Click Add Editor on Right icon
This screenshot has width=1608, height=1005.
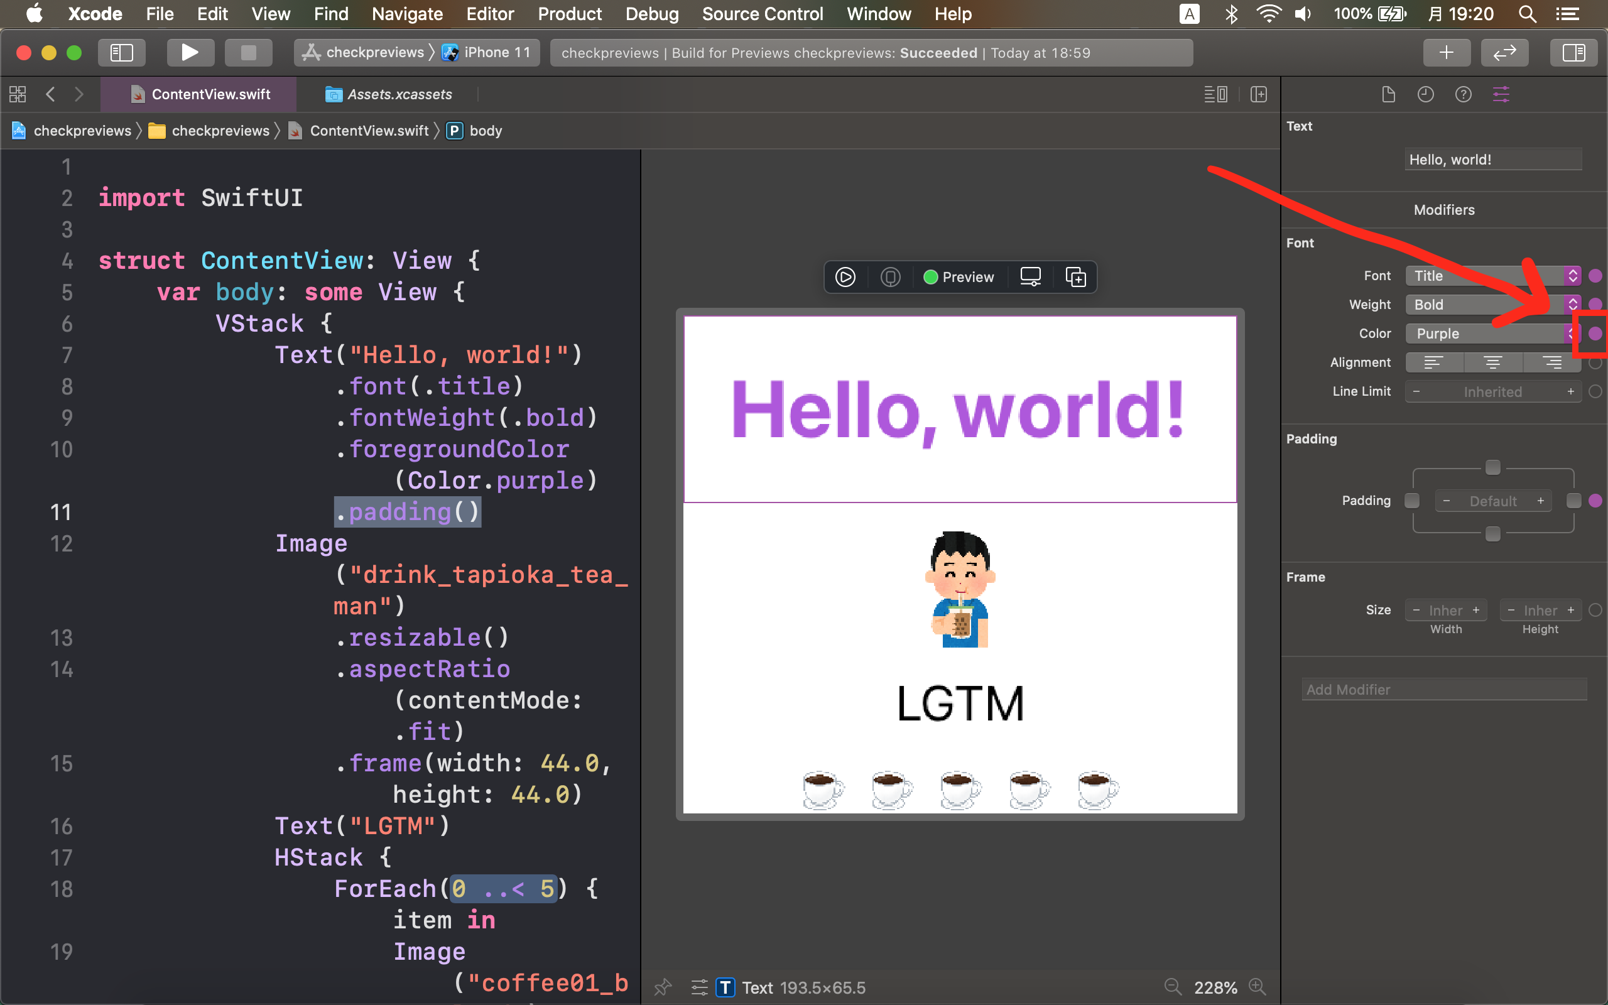tap(1259, 94)
